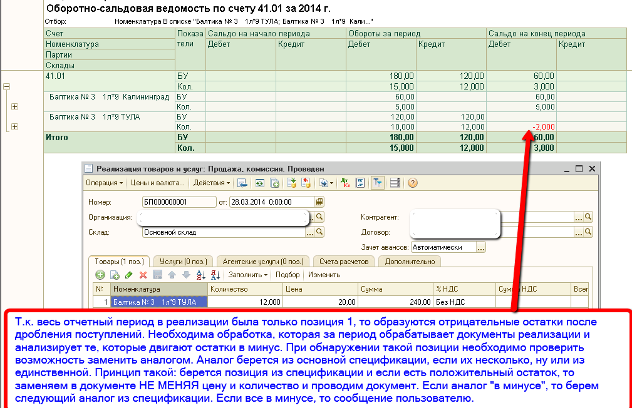Add a new row with green plus icon
632x408 pixels.
pos(100,275)
